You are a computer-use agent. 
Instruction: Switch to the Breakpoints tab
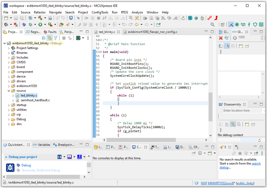click(x=64, y=145)
